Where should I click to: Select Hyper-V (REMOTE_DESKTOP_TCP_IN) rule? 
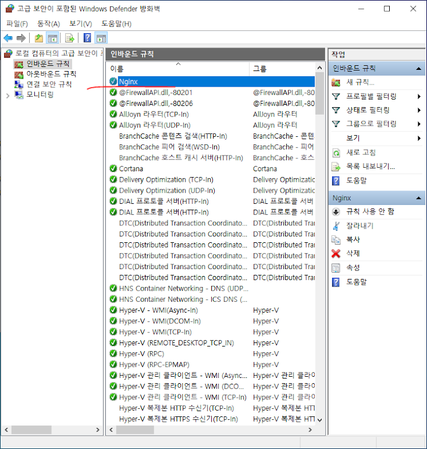[x=212, y=343]
